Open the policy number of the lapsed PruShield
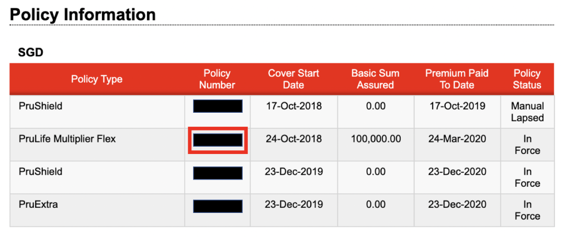This screenshot has height=238, width=565. [218, 106]
